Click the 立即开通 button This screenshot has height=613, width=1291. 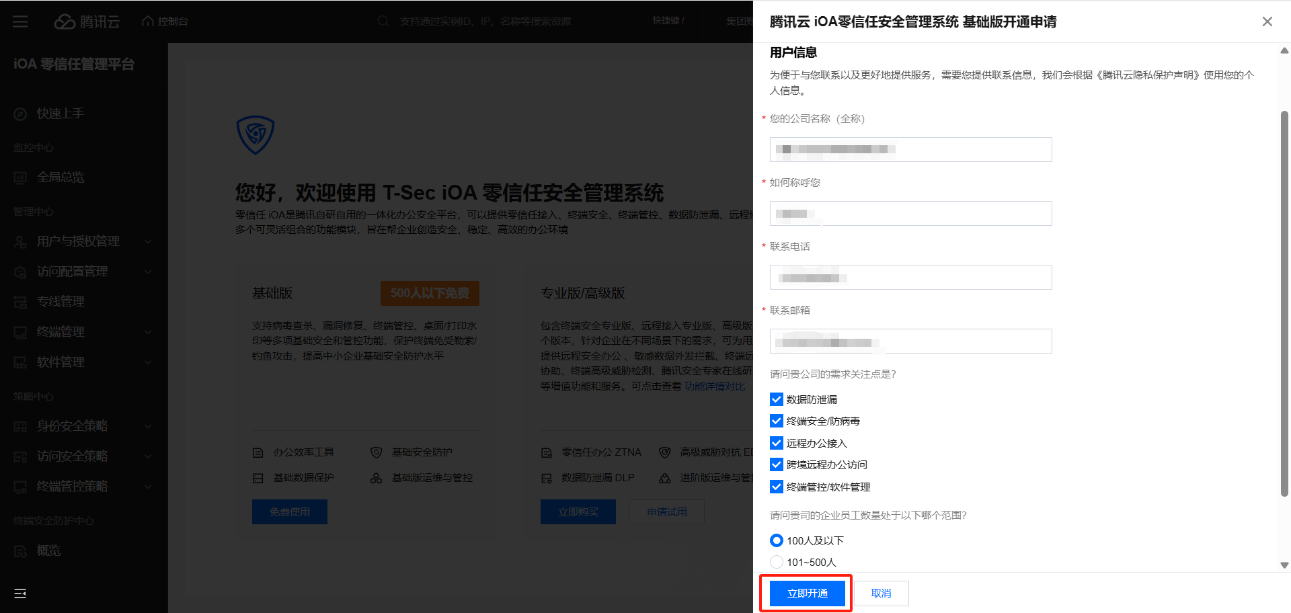(x=807, y=594)
